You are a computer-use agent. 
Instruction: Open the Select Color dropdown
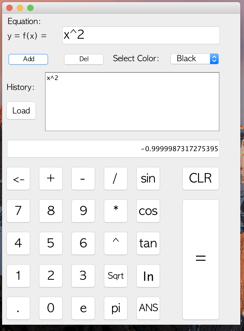(x=195, y=59)
